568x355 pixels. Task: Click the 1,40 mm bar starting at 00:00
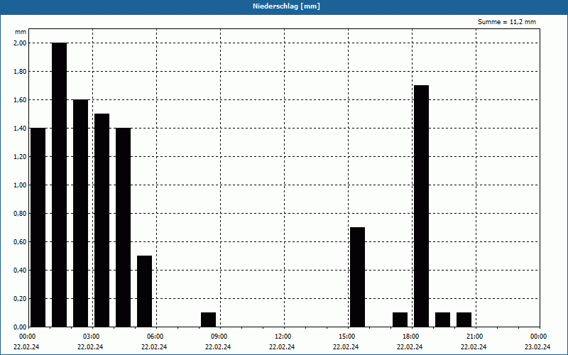point(38,227)
